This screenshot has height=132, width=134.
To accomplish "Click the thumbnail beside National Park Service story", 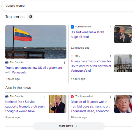I will (57, 104).
